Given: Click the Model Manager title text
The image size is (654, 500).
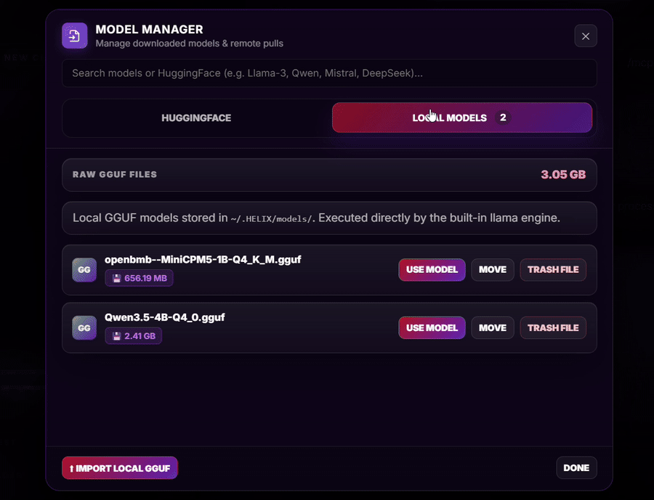Looking at the screenshot, I should coord(149,30).
